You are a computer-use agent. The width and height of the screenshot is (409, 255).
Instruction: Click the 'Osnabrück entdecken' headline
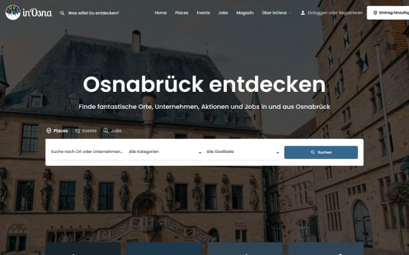pyautogui.click(x=204, y=84)
